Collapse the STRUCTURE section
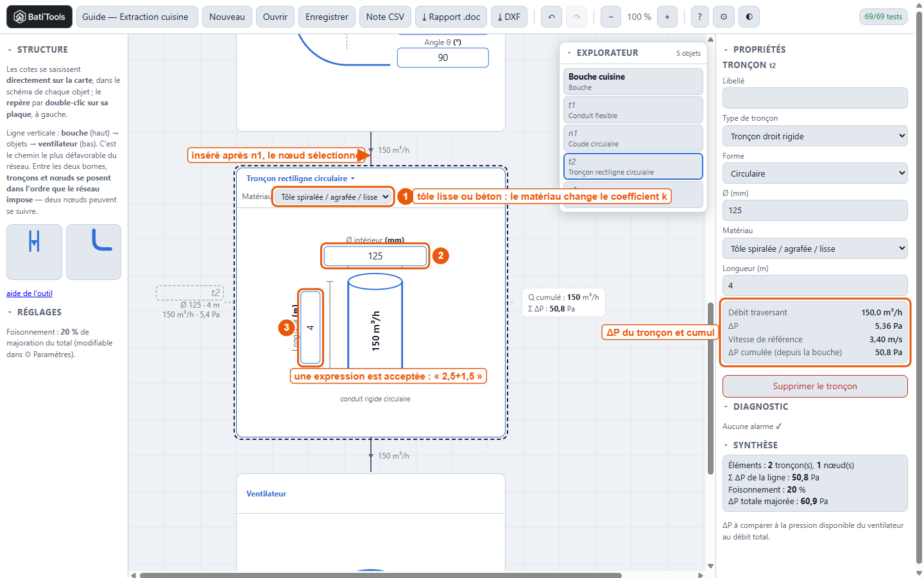This screenshot has height=578, width=924. tap(10, 49)
